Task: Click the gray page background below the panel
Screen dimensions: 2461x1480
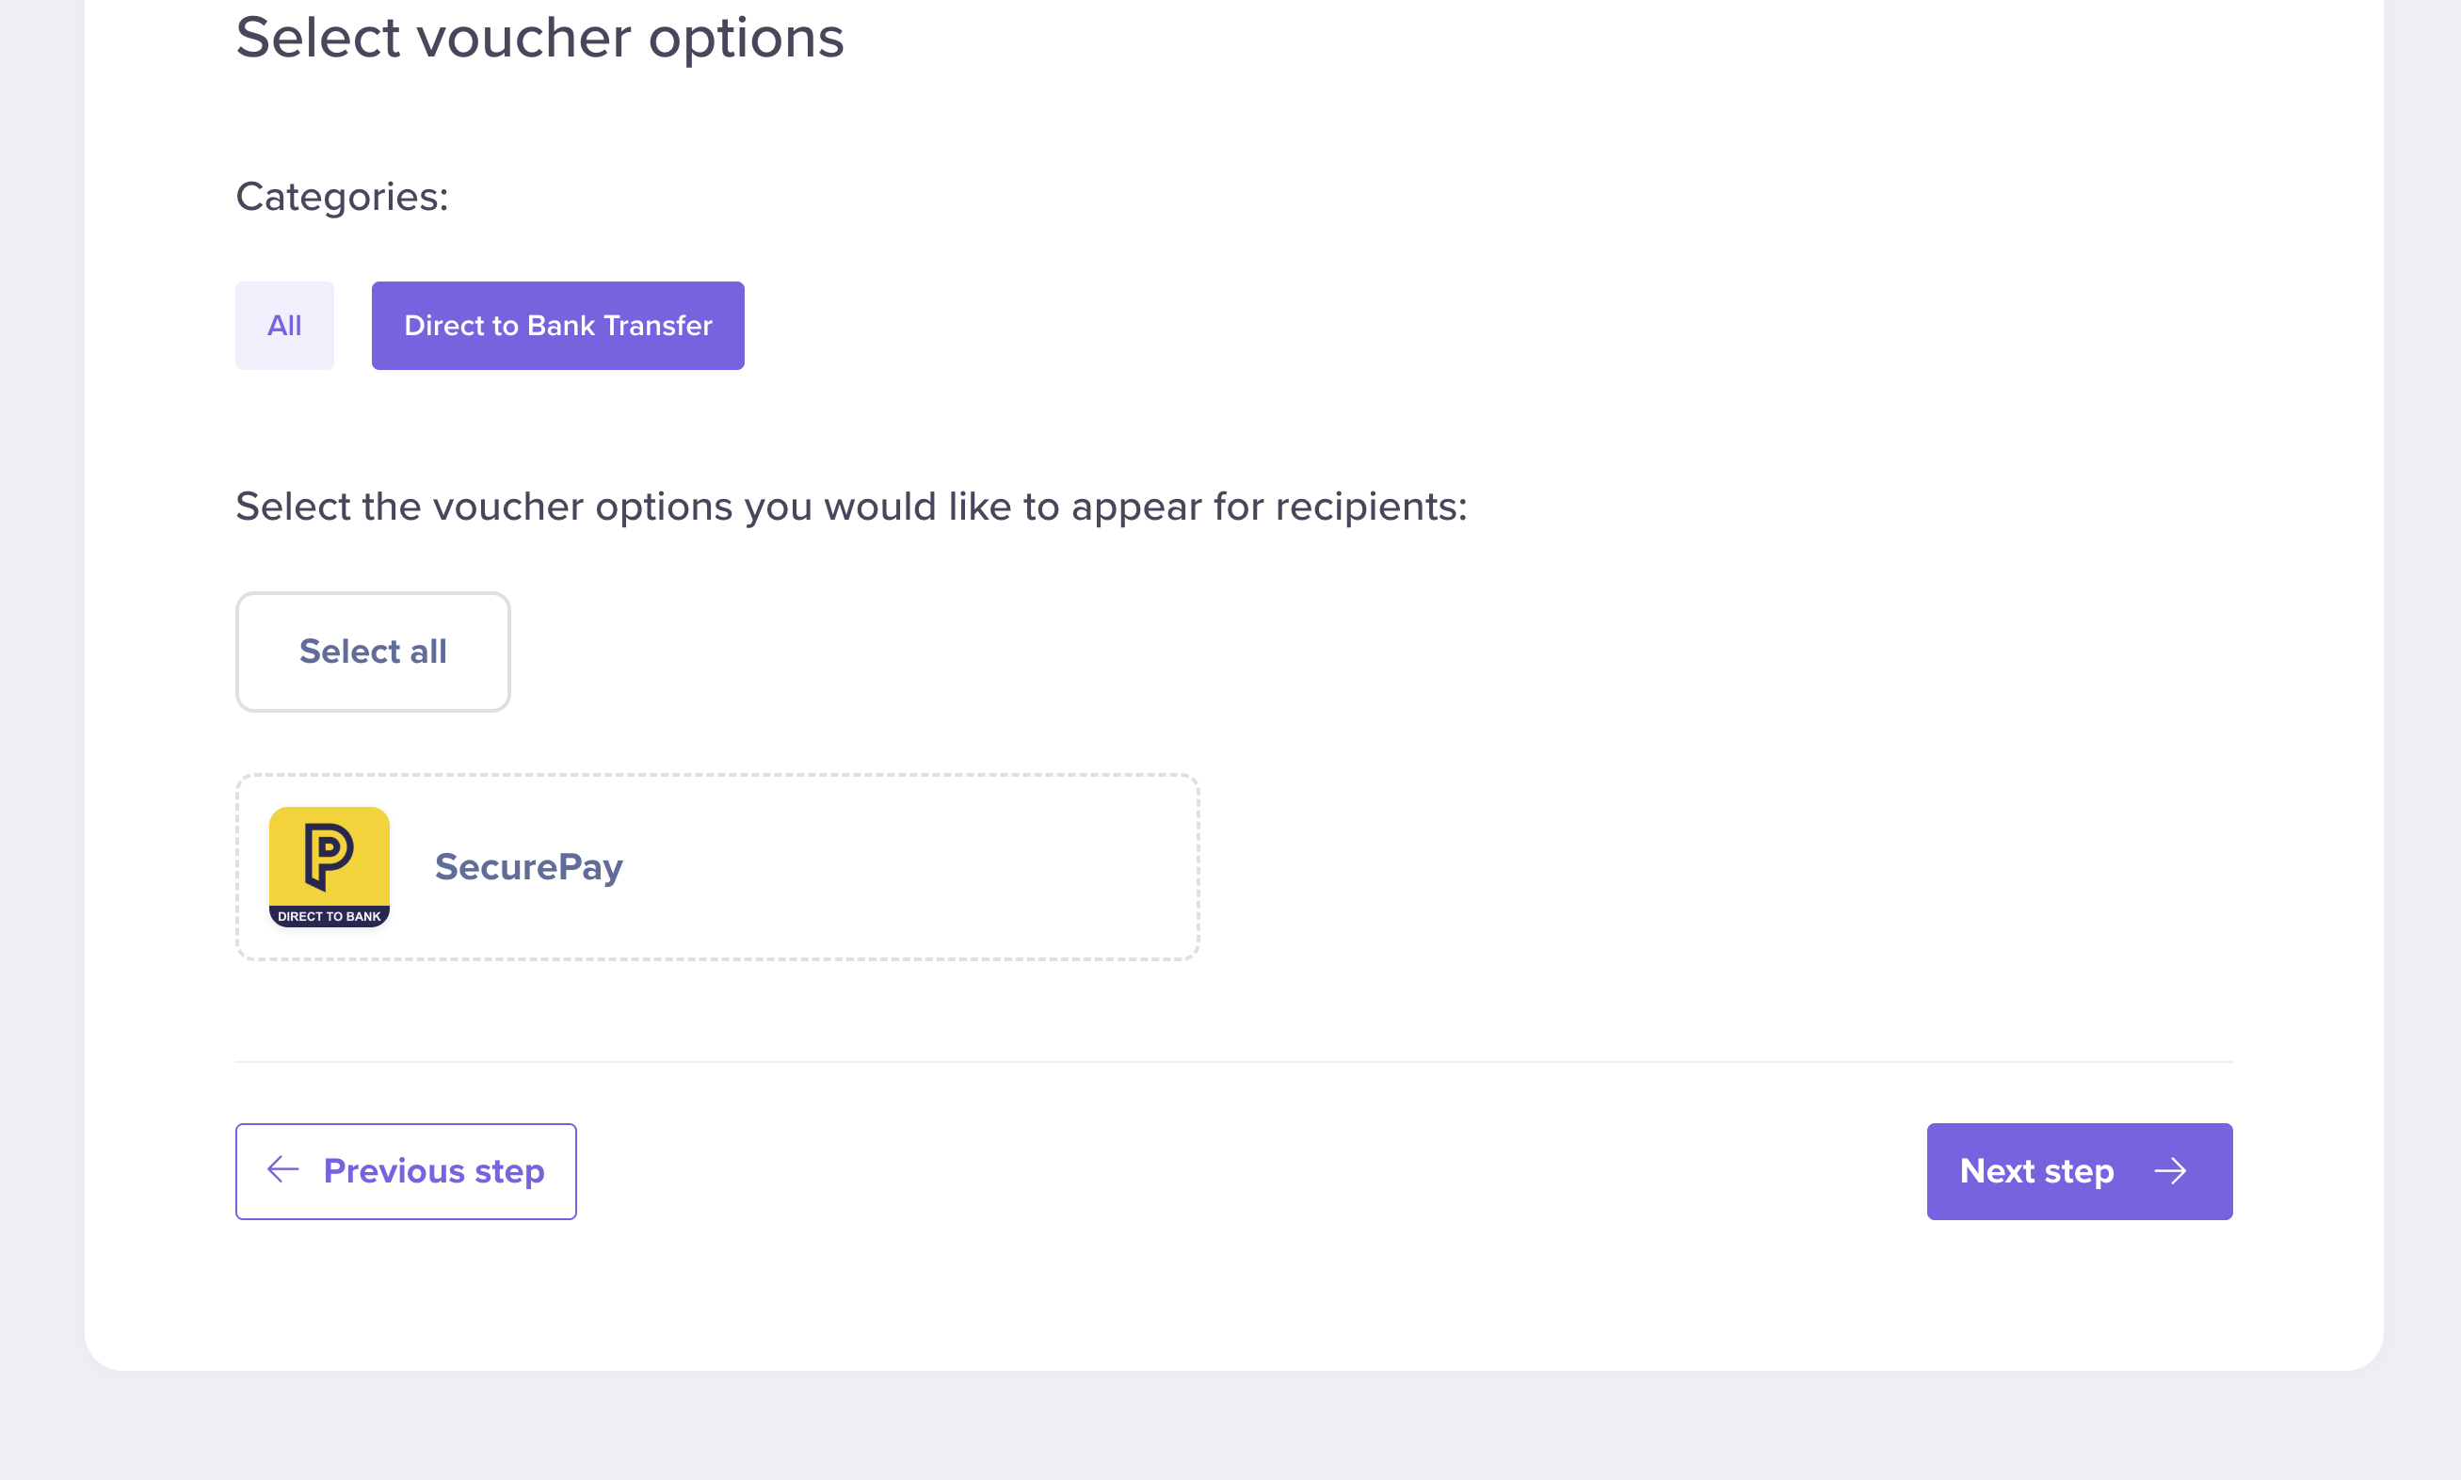Action: coord(1230,1428)
